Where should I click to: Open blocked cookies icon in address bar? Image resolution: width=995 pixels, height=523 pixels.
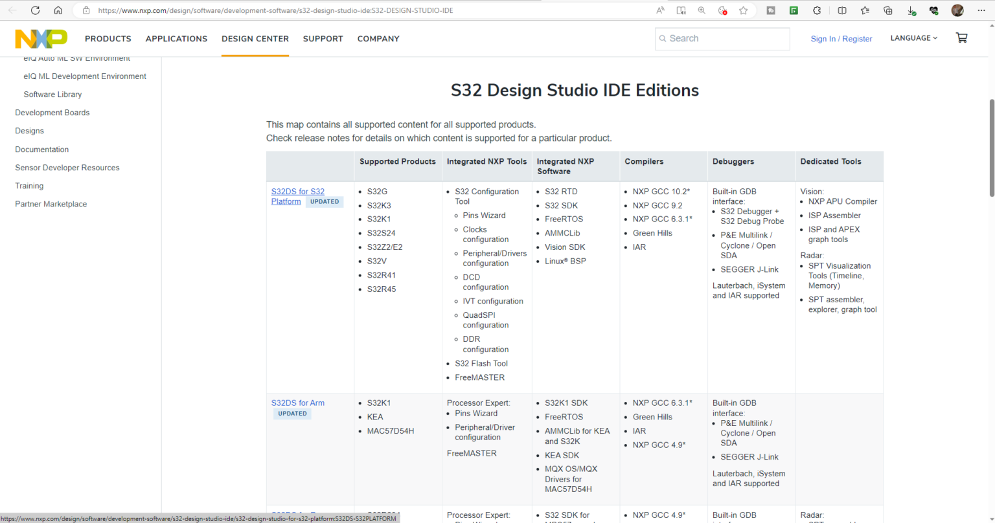(722, 10)
